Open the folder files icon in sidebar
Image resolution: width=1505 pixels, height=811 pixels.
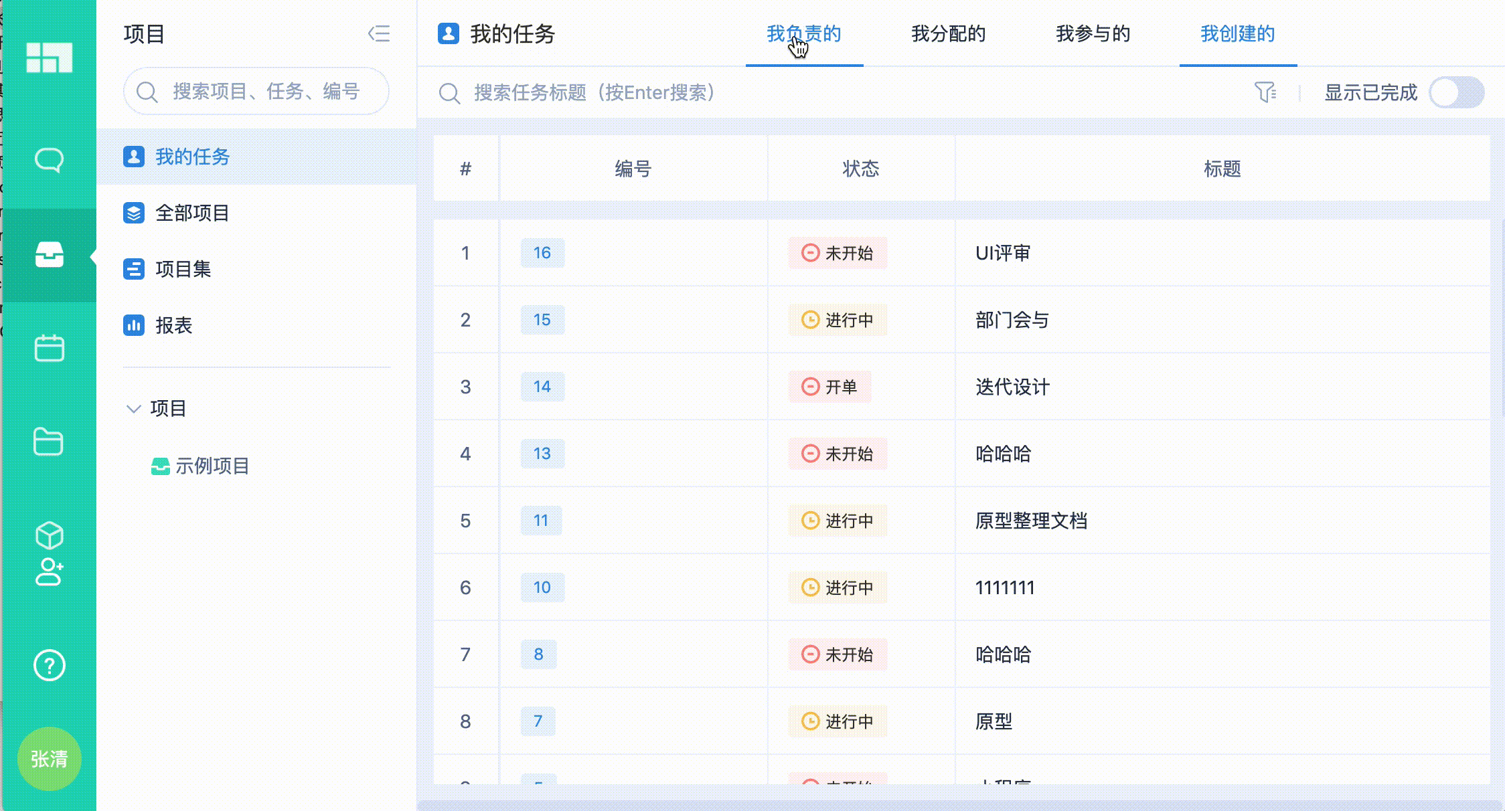click(x=49, y=442)
